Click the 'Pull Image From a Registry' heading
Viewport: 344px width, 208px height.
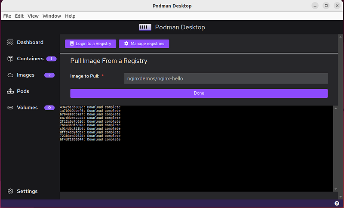(x=109, y=61)
